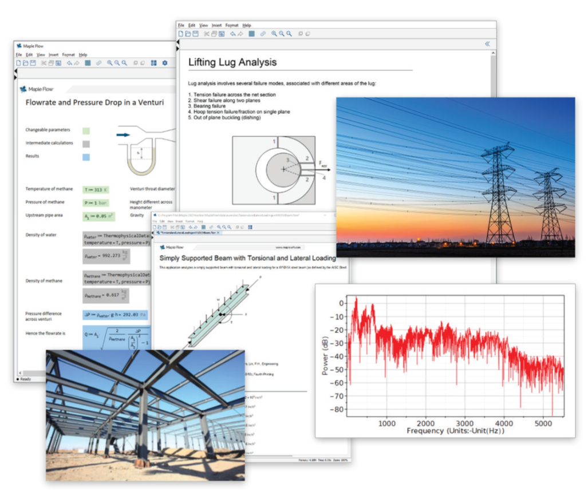Click the Cut scissors icon in Venturi window
This screenshot has height=500, width=588.
point(44,62)
